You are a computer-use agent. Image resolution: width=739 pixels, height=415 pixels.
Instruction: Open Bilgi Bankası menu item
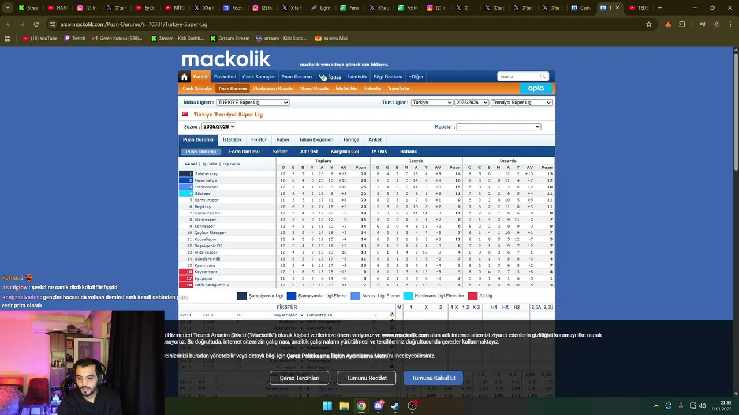(x=388, y=77)
